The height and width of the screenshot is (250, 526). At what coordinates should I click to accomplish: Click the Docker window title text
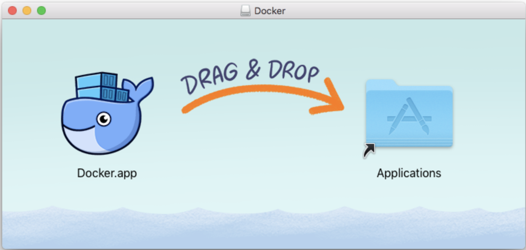(x=270, y=11)
